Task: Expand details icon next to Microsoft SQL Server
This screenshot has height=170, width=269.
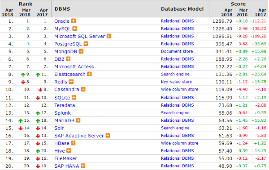Action: [109, 36]
